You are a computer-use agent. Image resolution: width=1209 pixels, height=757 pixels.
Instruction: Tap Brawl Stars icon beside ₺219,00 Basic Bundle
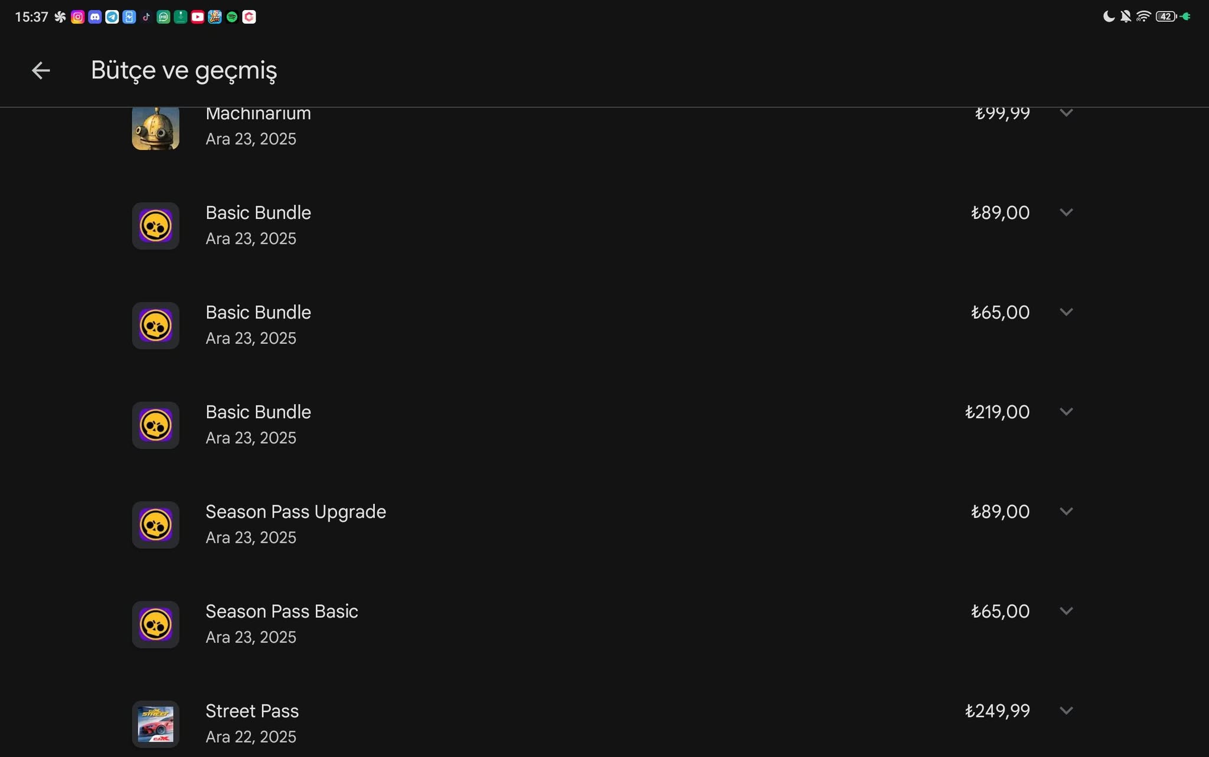(x=155, y=425)
